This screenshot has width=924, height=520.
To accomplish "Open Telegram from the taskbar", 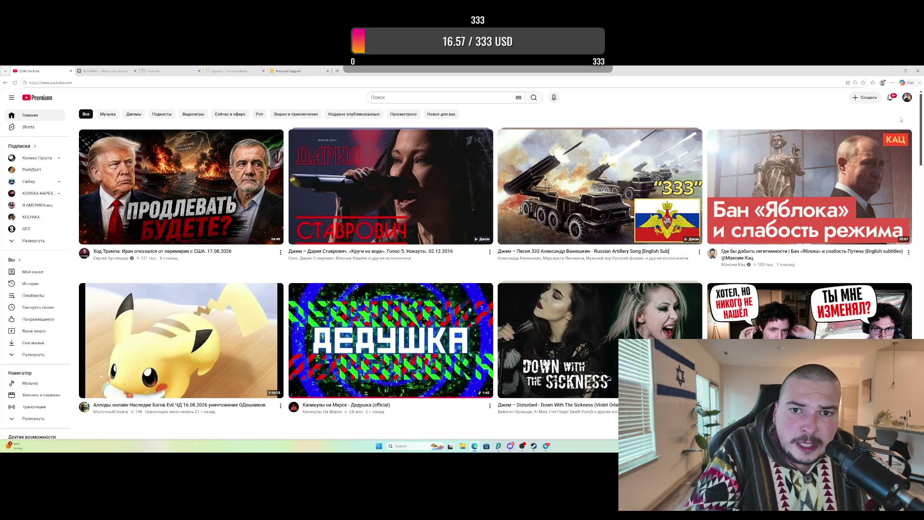I will (546, 446).
